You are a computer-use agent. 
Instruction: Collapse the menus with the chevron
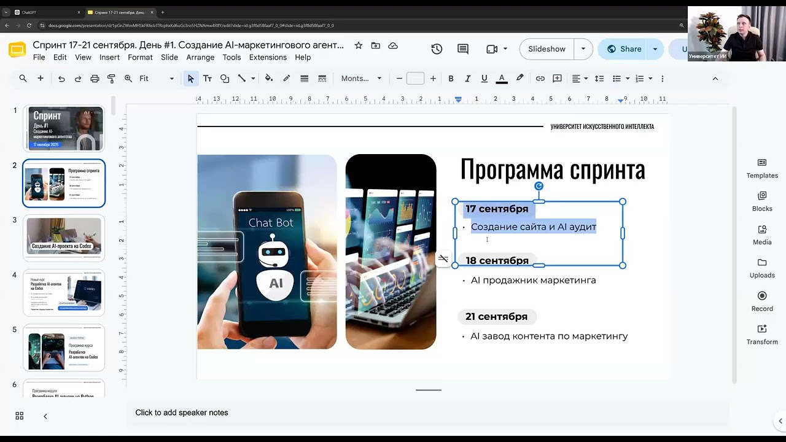click(715, 79)
